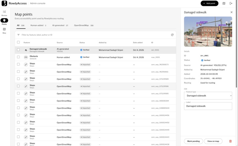
Task: Switch to the All tab
Action: point(20,25)
